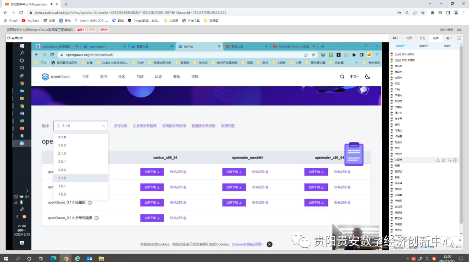Select version 2.1.0 from the dropdown list
The image size is (469, 262).
coord(80,154)
